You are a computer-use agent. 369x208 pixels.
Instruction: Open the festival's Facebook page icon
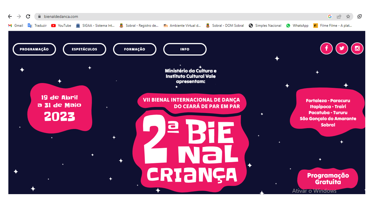click(x=326, y=48)
